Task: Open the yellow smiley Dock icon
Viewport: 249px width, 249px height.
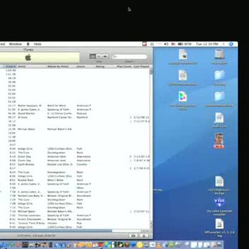Action: (x=139, y=245)
